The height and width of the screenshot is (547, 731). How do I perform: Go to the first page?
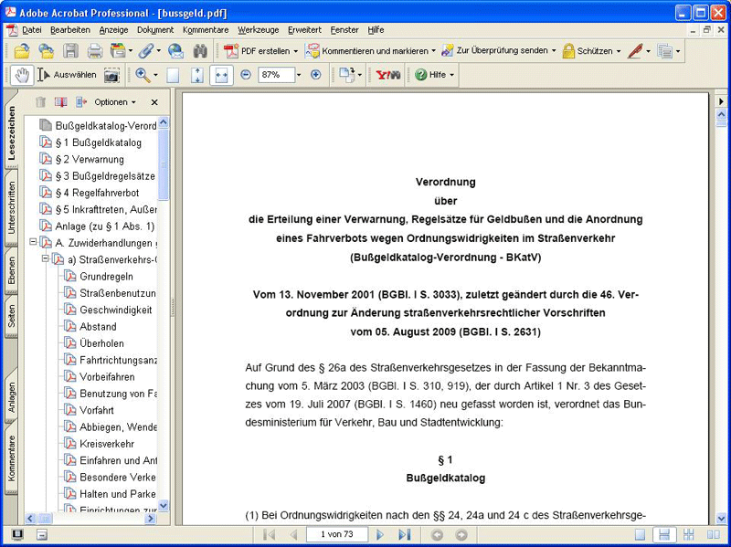click(270, 534)
